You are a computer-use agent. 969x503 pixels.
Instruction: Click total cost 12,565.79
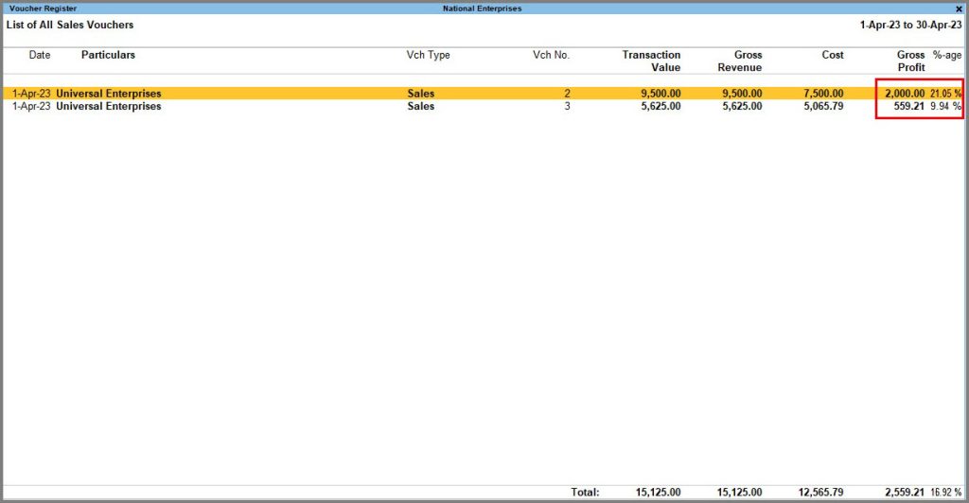[x=820, y=492]
